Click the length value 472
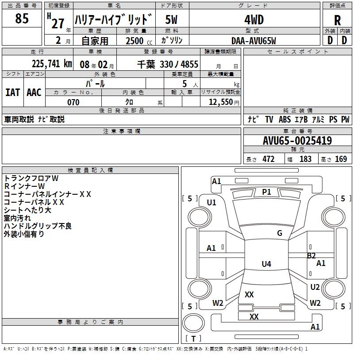This screenshot has width=354, height=354. (x=269, y=159)
